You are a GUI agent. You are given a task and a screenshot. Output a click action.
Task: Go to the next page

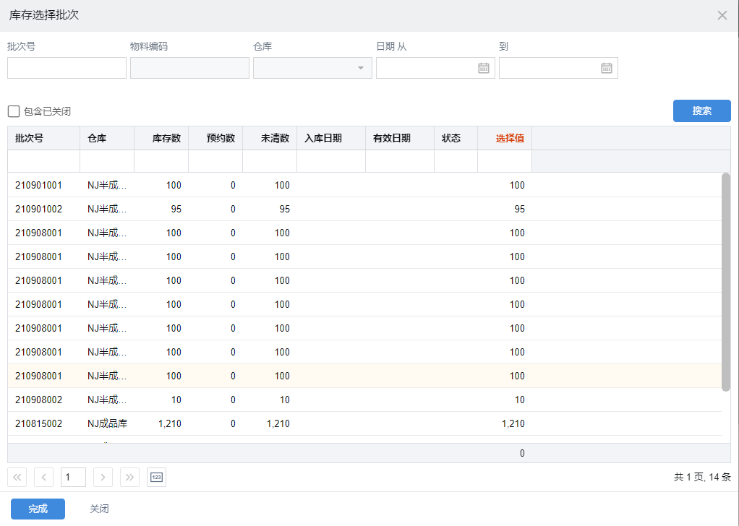(103, 477)
